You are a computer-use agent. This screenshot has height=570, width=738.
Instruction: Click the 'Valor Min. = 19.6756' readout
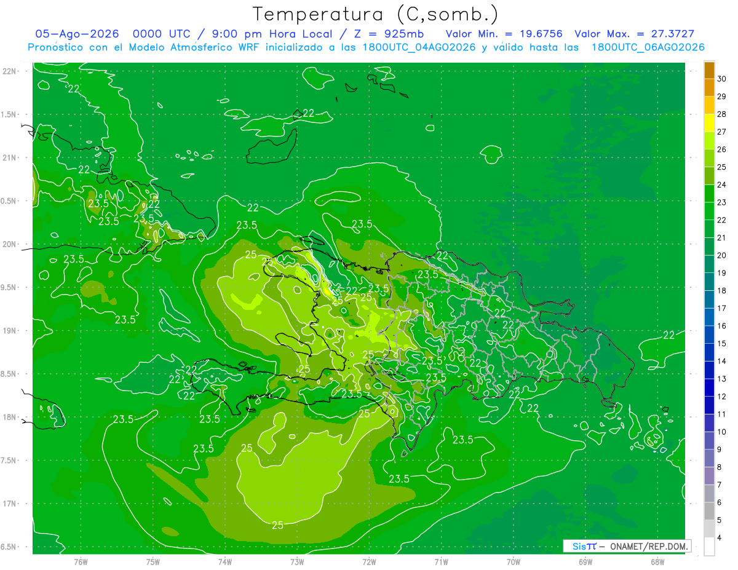(x=504, y=34)
